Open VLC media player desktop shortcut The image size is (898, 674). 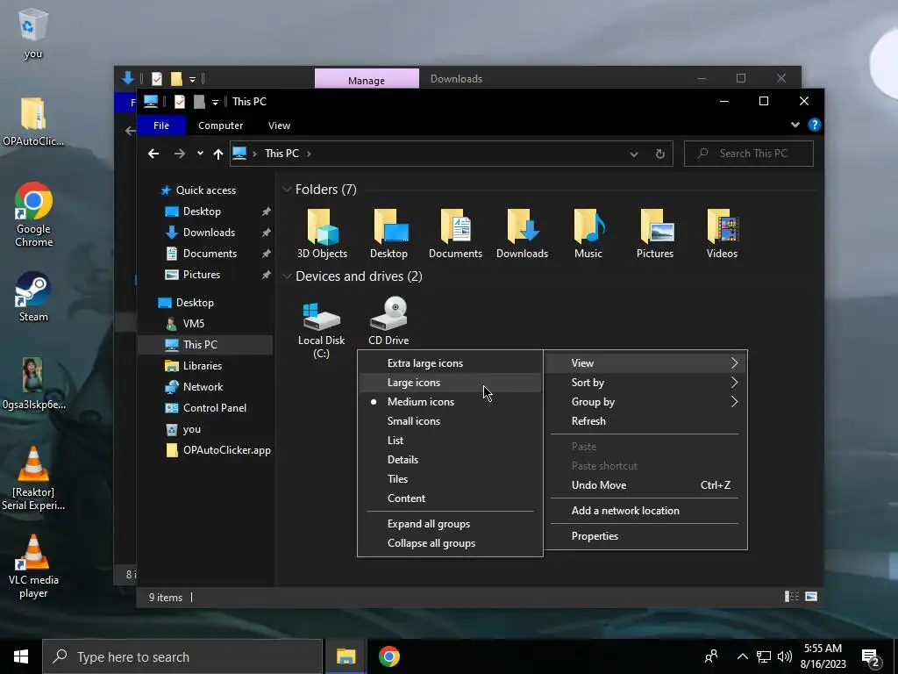click(33, 567)
